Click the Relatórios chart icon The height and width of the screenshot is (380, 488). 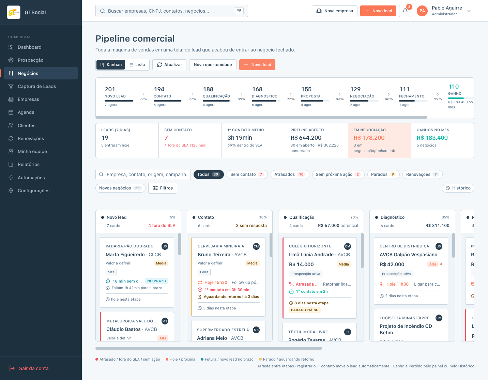point(11,164)
